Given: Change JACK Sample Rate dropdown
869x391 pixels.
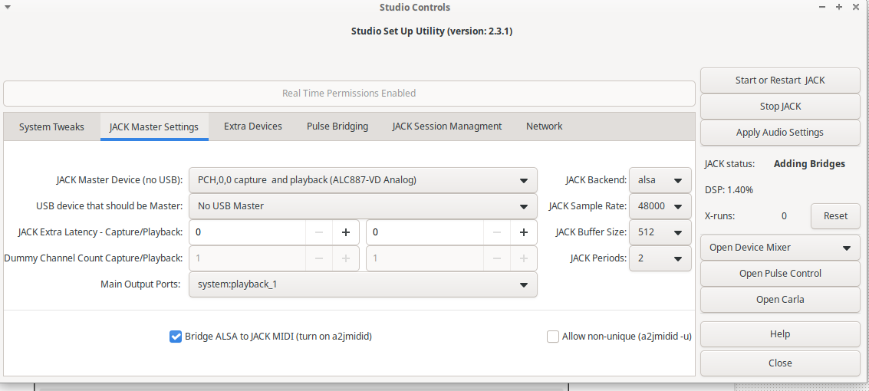Looking at the screenshot, I should click(x=660, y=206).
